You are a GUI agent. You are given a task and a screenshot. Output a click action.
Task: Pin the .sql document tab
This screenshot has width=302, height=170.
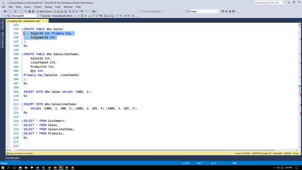(x=43, y=21)
